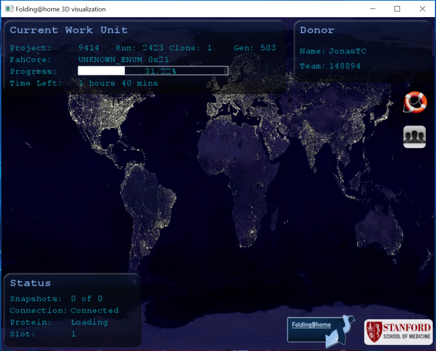Click the team number 148894

(x=345, y=66)
